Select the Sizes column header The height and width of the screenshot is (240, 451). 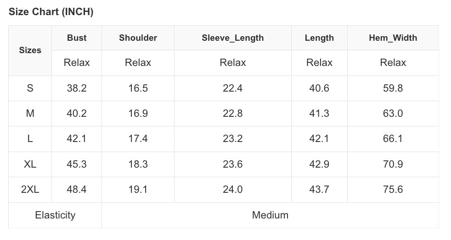click(30, 50)
